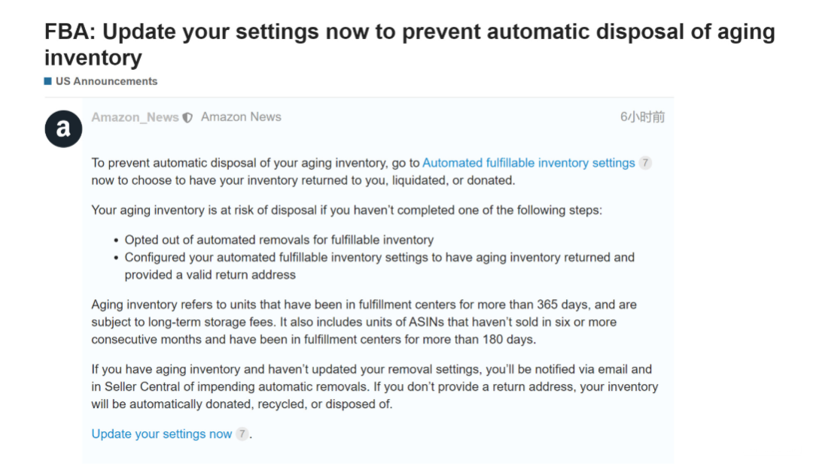Viewport: 813px width, 472px height.
Task: Click the post timestamp "6小时前"
Action: click(x=642, y=117)
